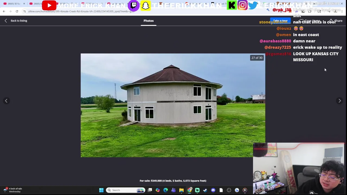Select the Photos tab

pyautogui.click(x=149, y=21)
